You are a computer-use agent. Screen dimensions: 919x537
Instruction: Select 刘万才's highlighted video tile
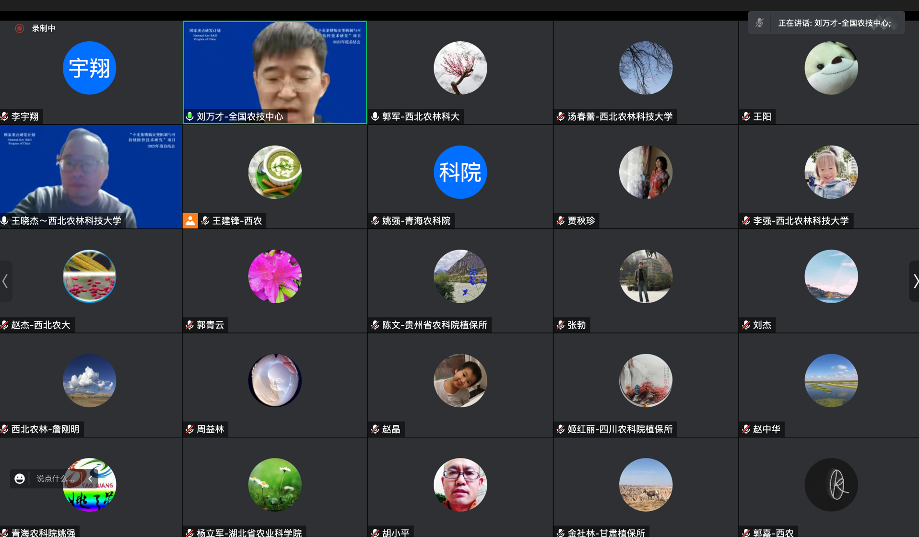click(274, 72)
